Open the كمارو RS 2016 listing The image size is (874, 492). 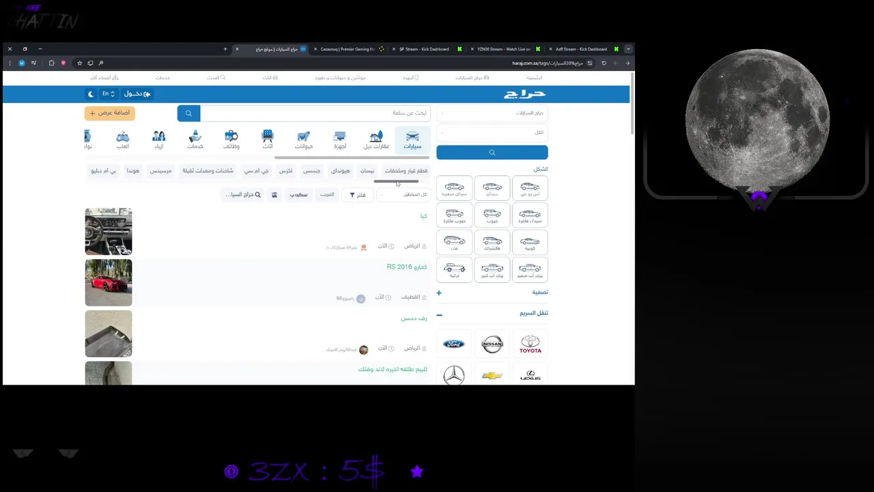407,266
